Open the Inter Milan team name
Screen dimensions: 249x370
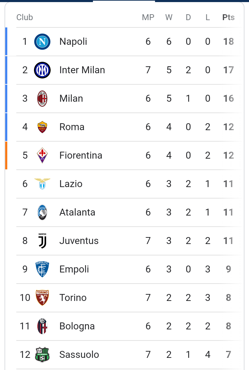(82, 70)
